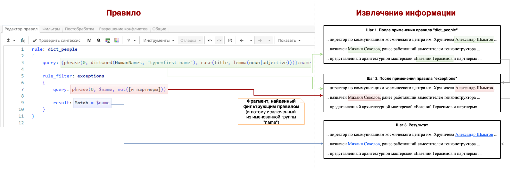Click highlighted Александр Шмыгов in Шаг 1
This screenshot has height=171, width=514.
click(474, 40)
